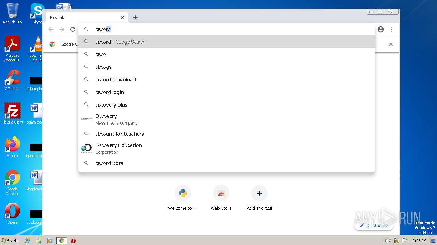Click the 2:23 PM clock
Viewport: 437px width, 245px height.
pyautogui.click(x=419, y=241)
